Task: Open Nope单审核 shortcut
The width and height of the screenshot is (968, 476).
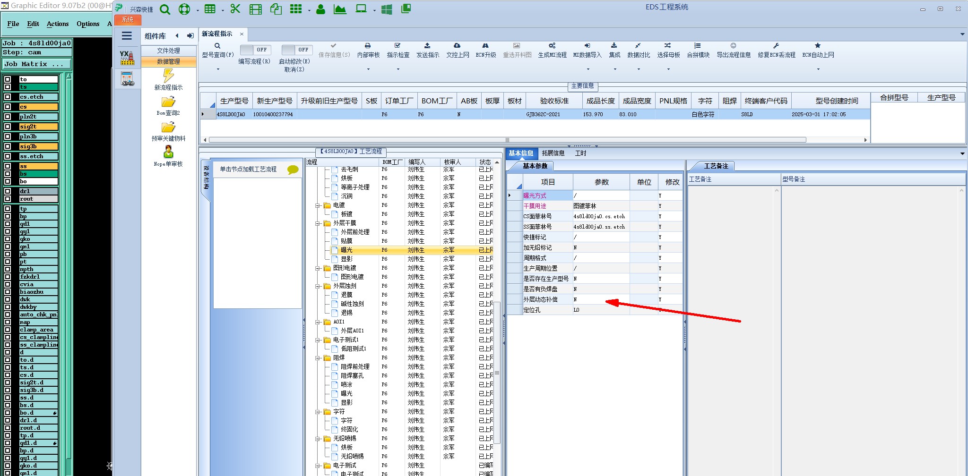Action: pyautogui.click(x=168, y=156)
